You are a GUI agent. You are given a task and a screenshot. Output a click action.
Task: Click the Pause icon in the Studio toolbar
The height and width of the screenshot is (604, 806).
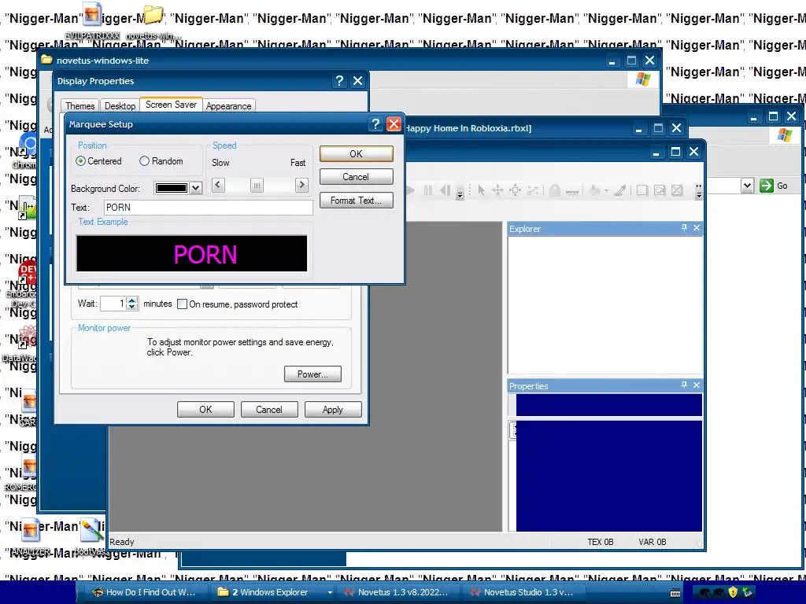(427, 190)
